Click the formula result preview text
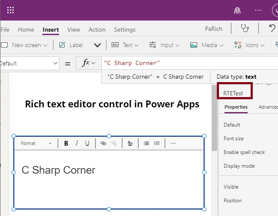 [x=156, y=77]
